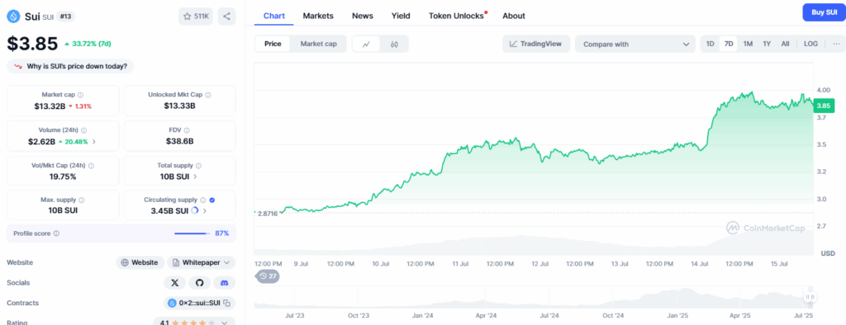Click the Profile score progress bar

click(192, 233)
